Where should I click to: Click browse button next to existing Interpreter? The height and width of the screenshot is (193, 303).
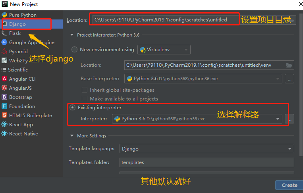tap(289, 119)
